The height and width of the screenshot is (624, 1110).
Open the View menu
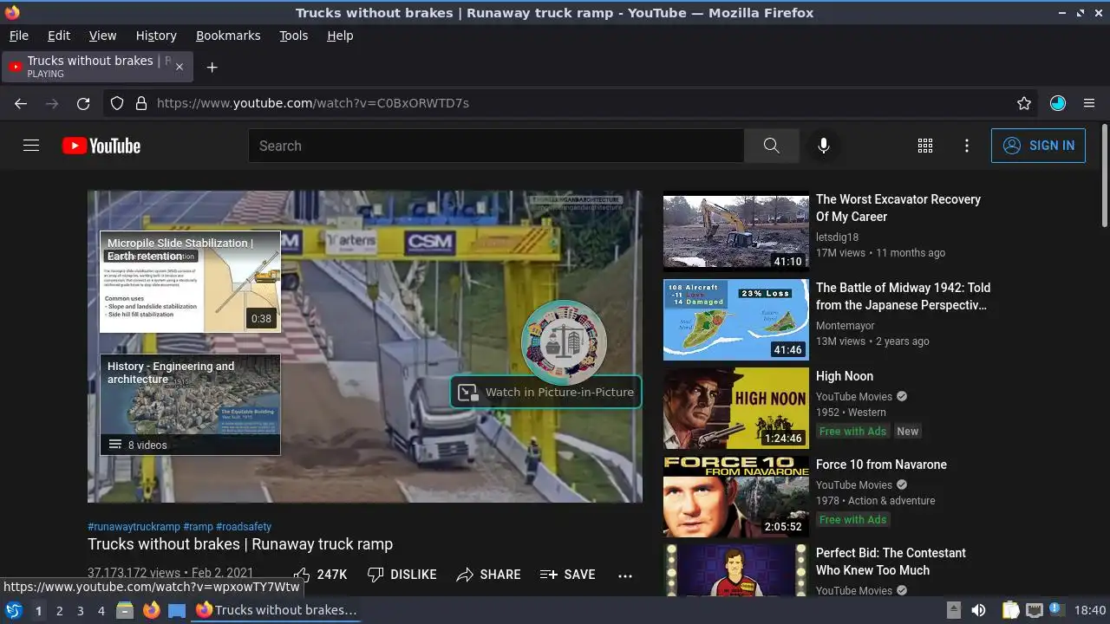coord(102,36)
